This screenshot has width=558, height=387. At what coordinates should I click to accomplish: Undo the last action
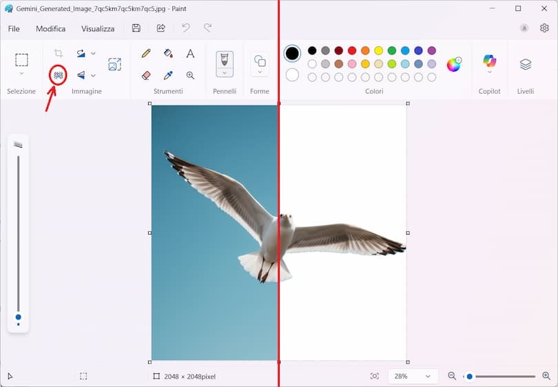tap(186, 28)
